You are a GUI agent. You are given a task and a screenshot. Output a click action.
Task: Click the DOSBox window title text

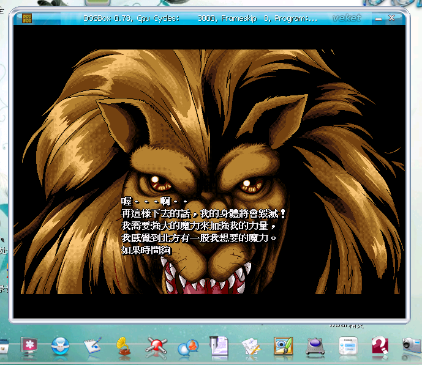coord(200,18)
